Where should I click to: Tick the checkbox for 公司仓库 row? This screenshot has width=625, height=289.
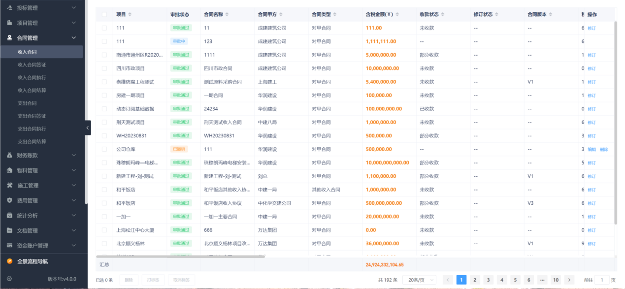tap(104, 149)
